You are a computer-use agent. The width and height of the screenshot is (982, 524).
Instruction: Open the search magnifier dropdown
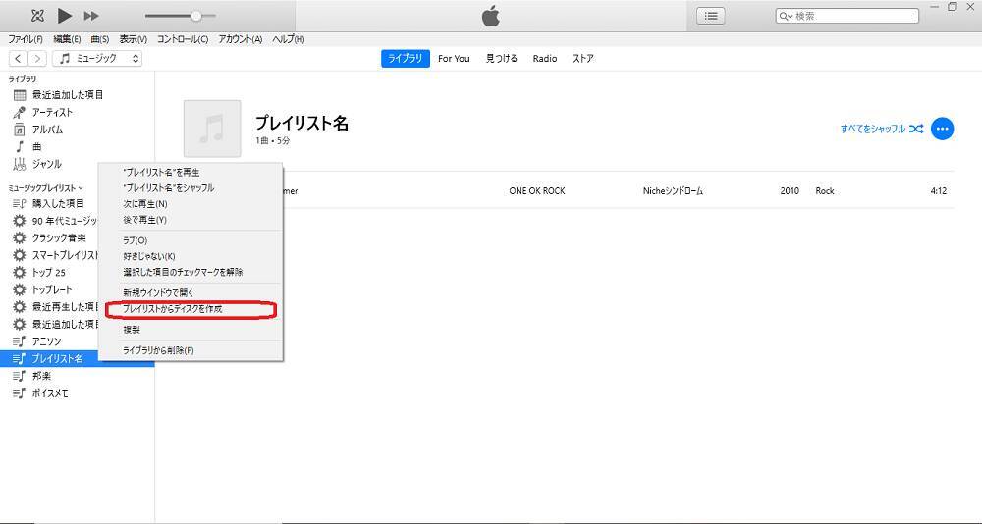[x=786, y=16]
